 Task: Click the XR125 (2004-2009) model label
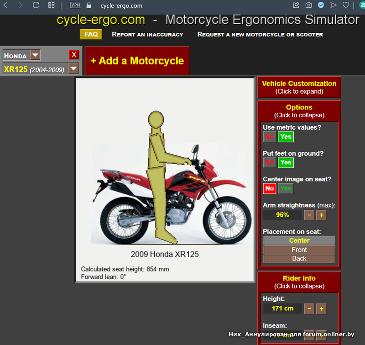[x=34, y=69]
